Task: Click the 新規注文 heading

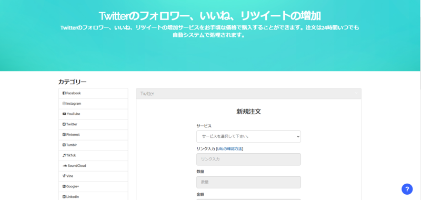Action: pyautogui.click(x=248, y=112)
